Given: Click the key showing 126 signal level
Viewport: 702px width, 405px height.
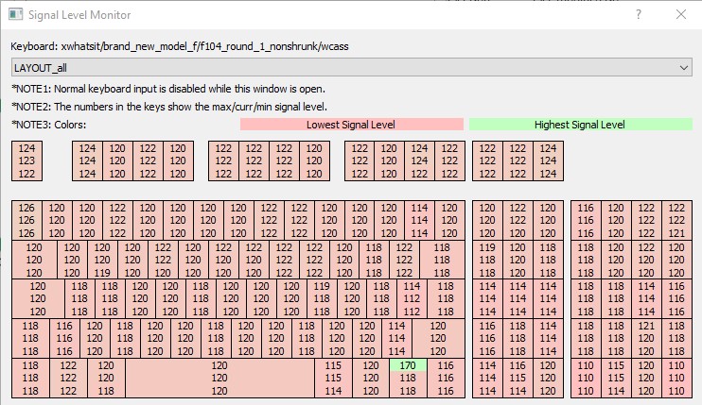Looking at the screenshot, I should click(x=27, y=220).
